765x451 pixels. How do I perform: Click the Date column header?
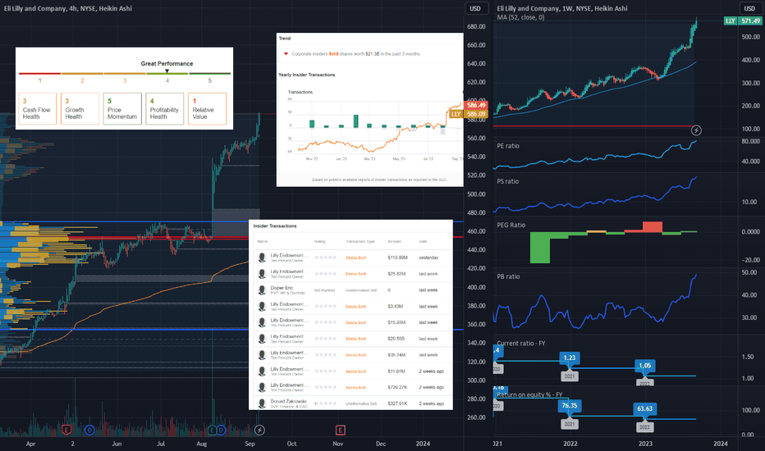[x=423, y=241]
